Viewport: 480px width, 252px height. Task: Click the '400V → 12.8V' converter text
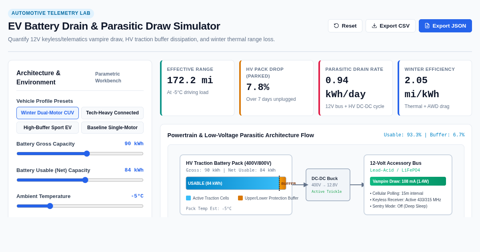click(x=324, y=185)
